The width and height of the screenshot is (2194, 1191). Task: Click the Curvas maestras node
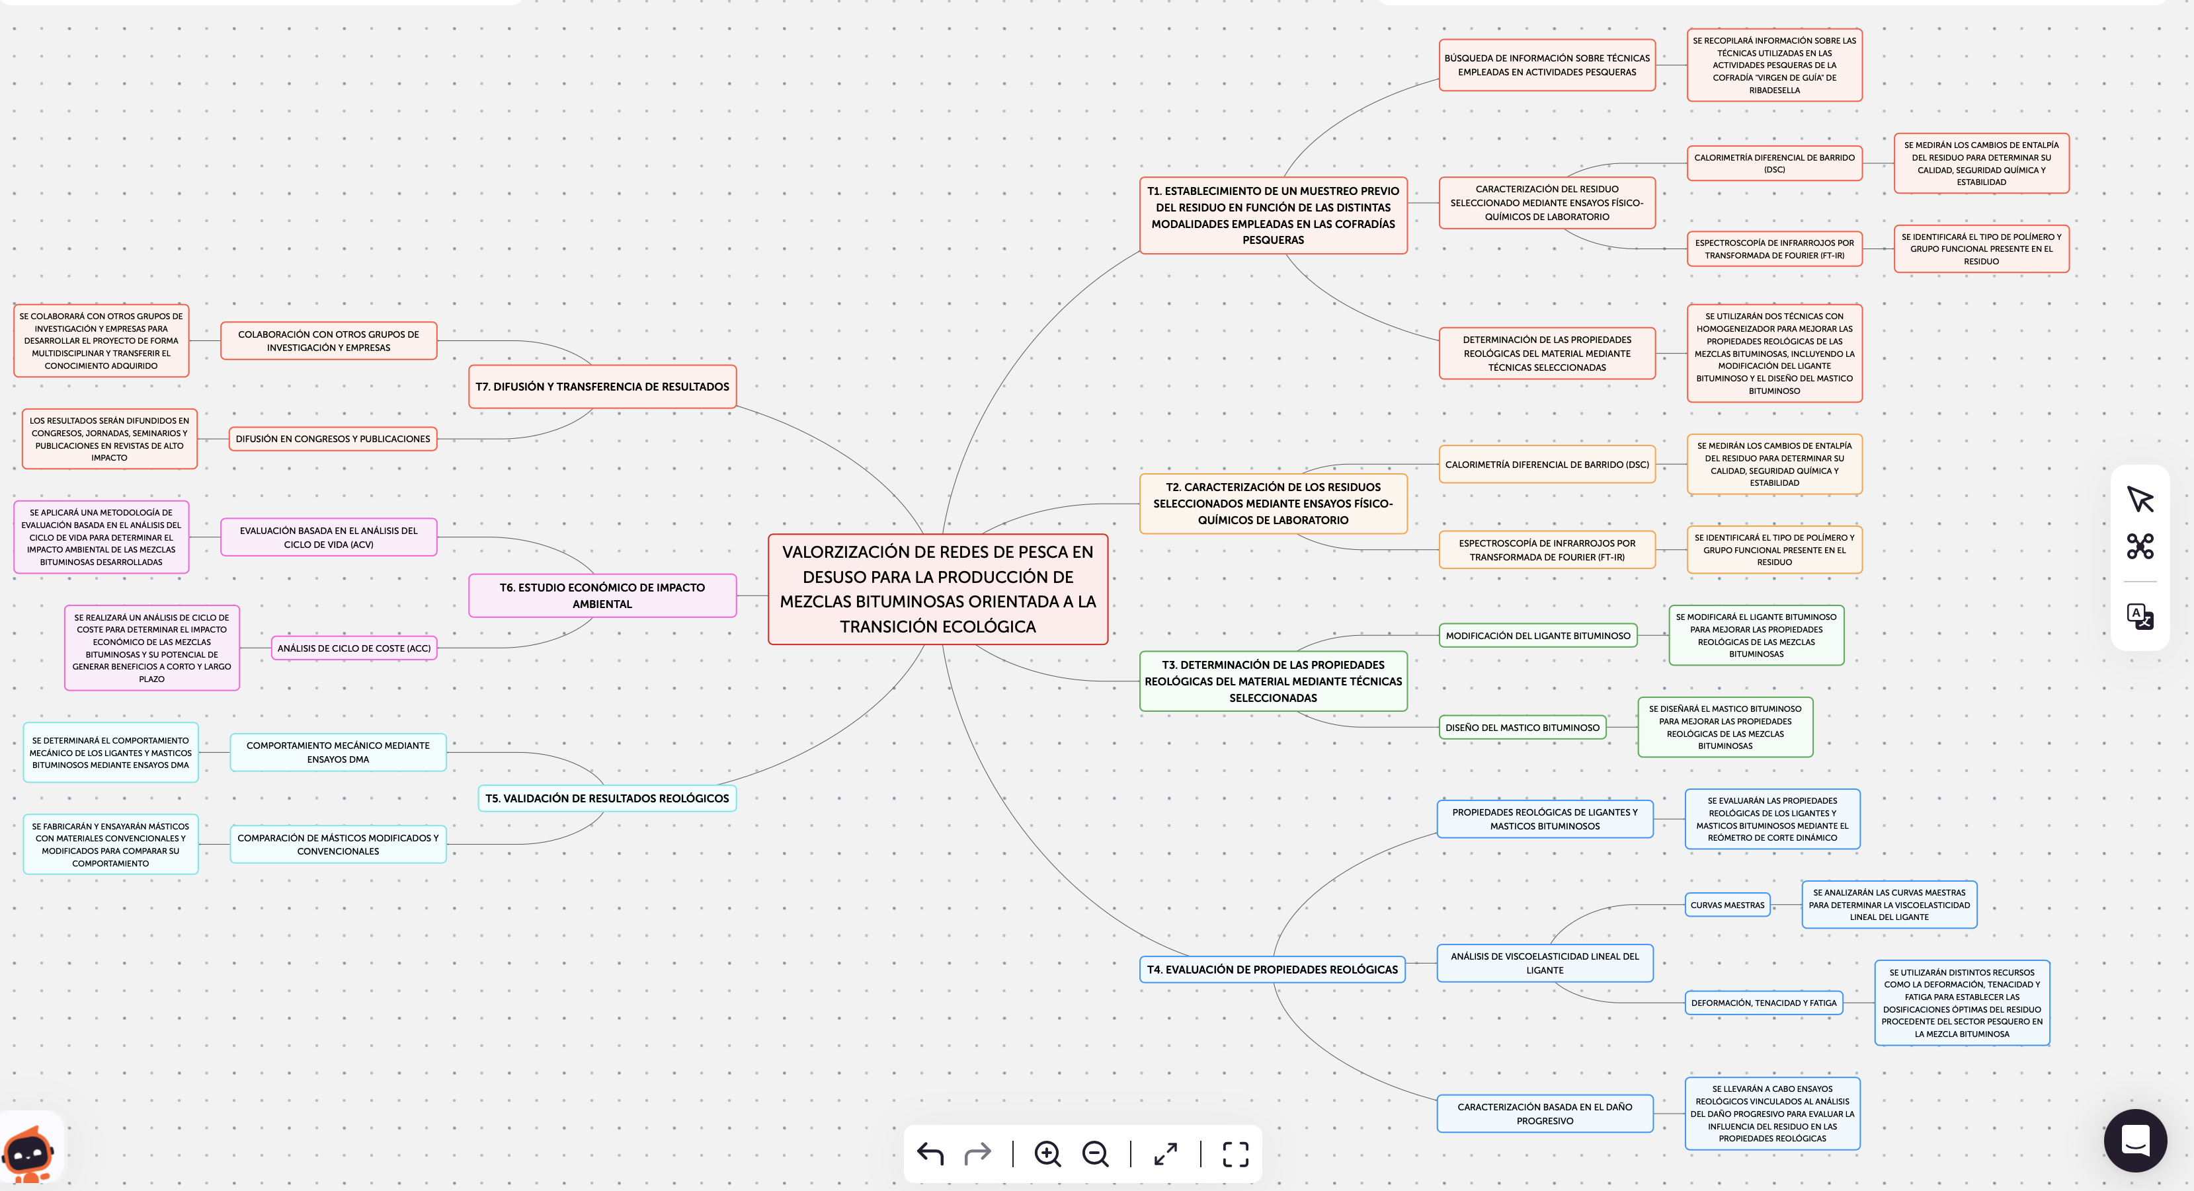tap(1727, 905)
